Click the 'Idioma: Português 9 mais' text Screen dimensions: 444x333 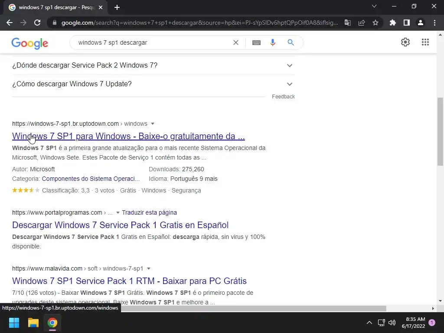[x=183, y=179]
